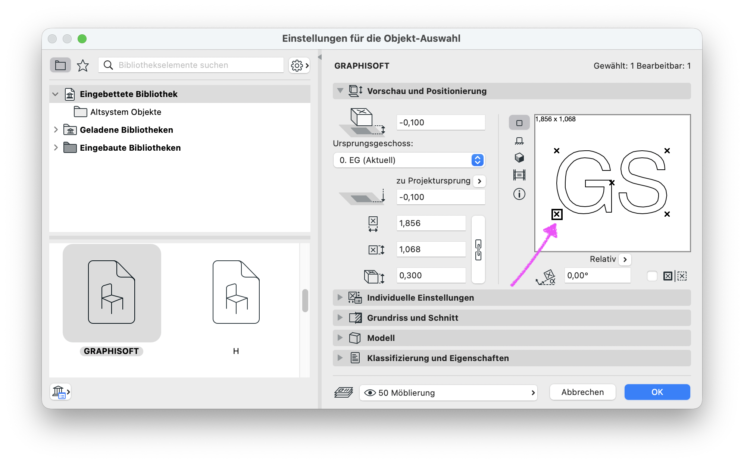Open Ursprungsgeschoss dropdown 0. EG (Aktuell)
The height and width of the screenshot is (464, 744).
pos(409,160)
